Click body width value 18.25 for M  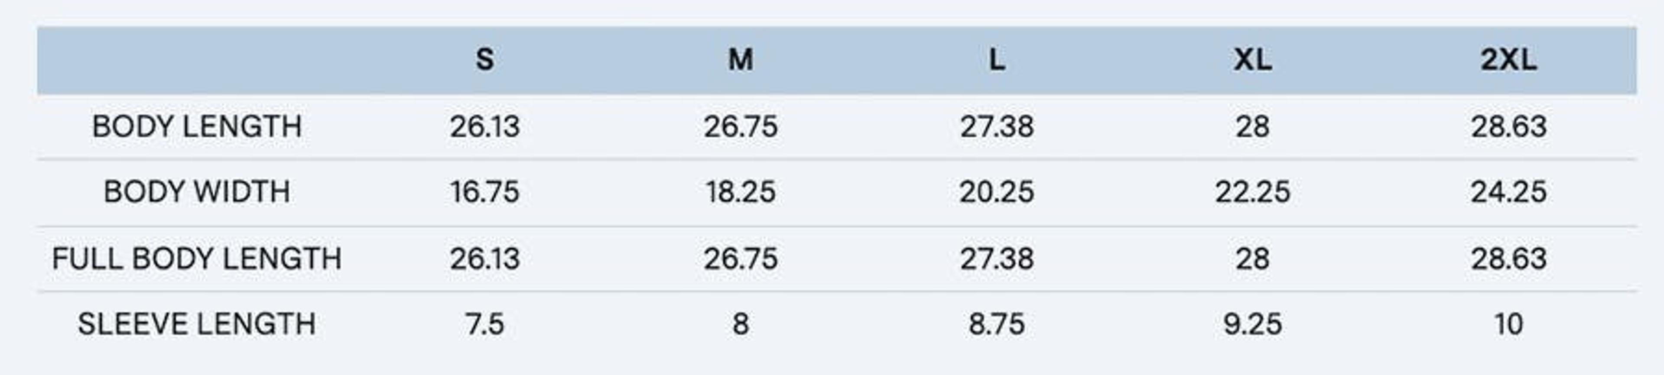[x=740, y=192]
